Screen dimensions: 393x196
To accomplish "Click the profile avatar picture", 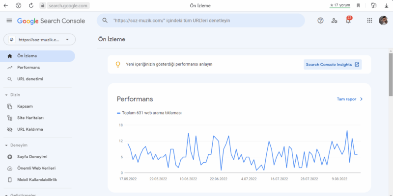I will (383, 21).
